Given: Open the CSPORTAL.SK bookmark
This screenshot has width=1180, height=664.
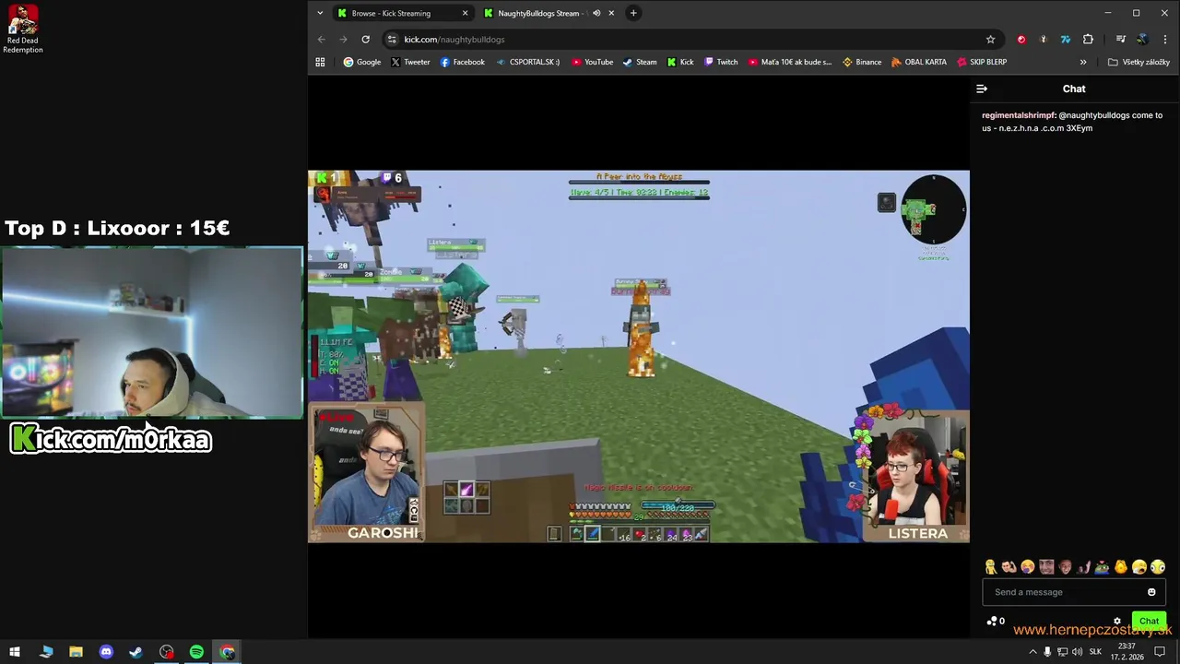Looking at the screenshot, I should point(527,62).
